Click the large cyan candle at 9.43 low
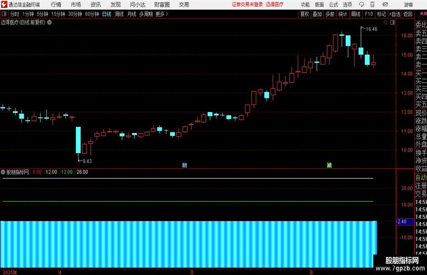Viewport: 427px width, 275px height. tap(78, 140)
